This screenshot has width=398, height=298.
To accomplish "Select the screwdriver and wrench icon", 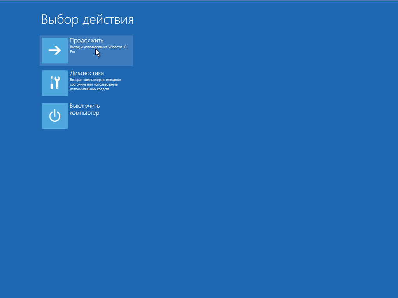I will (x=54, y=83).
